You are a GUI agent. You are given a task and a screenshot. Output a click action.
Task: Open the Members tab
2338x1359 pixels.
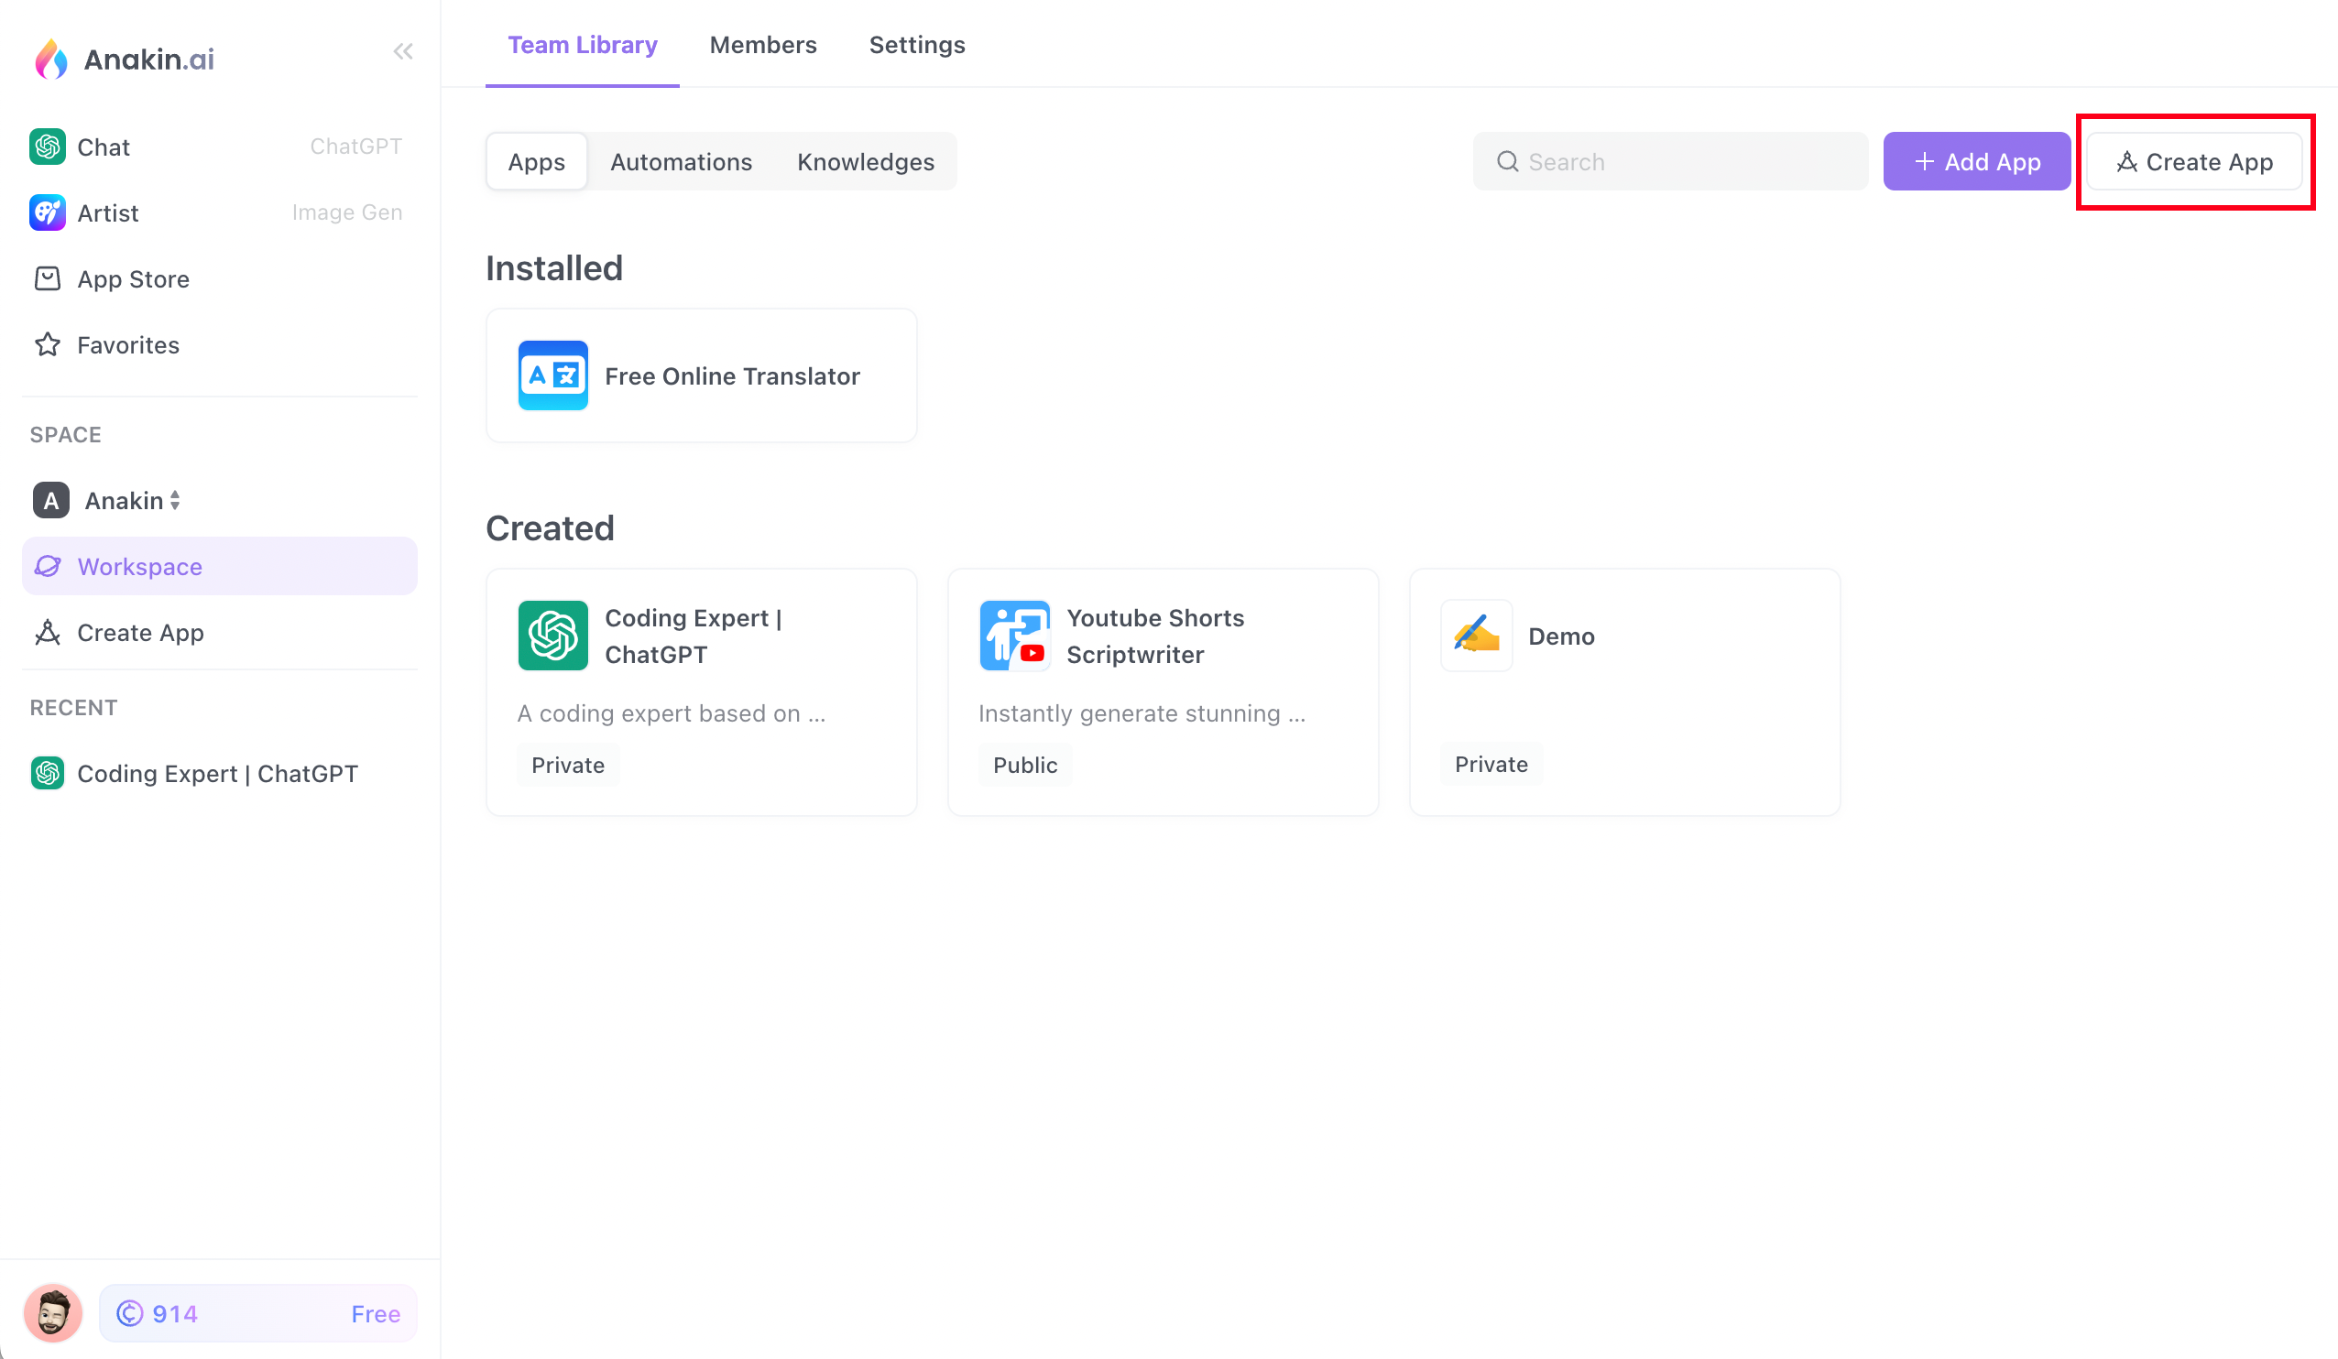click(762, 45)
